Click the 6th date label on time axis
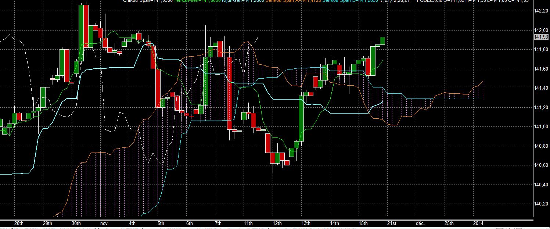 tap(190, 223)
